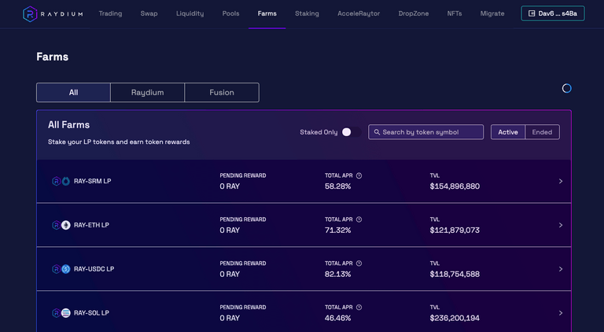Viewport: 604px width, 332px height.
Task: Click the Raydium logo
Action: [x=53, y=14]
